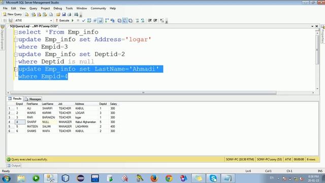Uncomment the selected lines
The image size is (325, 183).
(143, 20)
